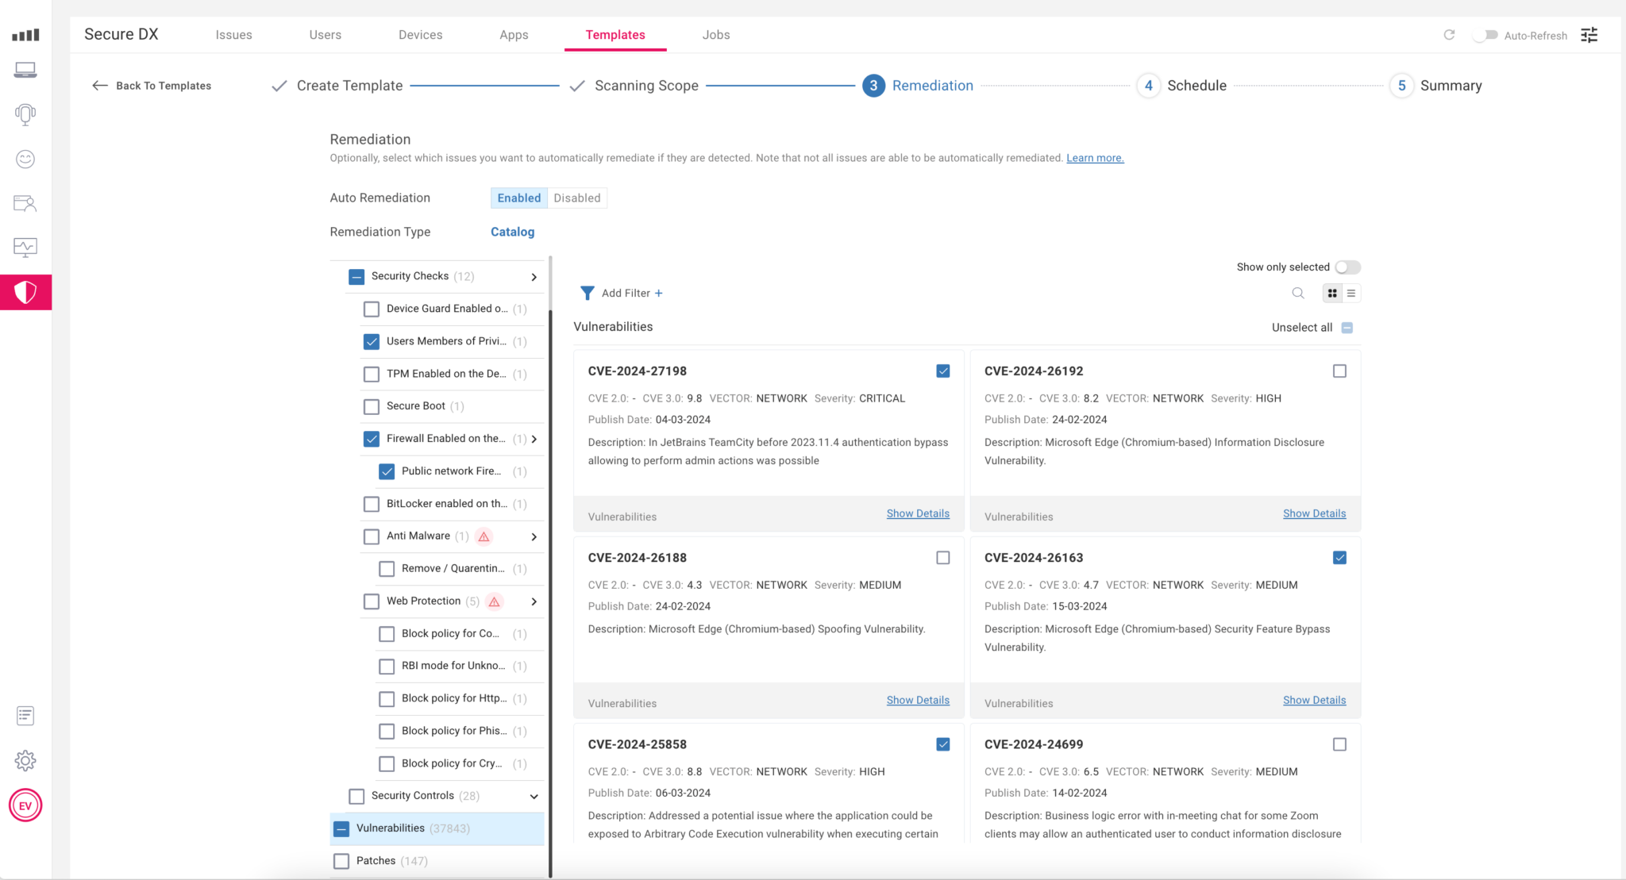Click the refresh icon in top right
The width and height of the screenshot is (1626, 880).
[x=1450, y=35]
